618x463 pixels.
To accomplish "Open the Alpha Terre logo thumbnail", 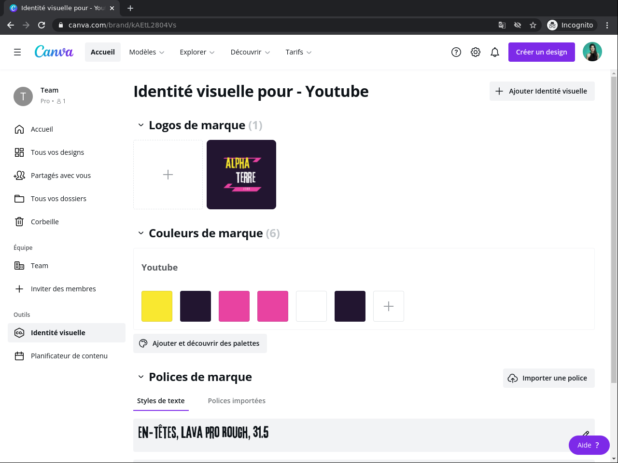I will point(241,175).
